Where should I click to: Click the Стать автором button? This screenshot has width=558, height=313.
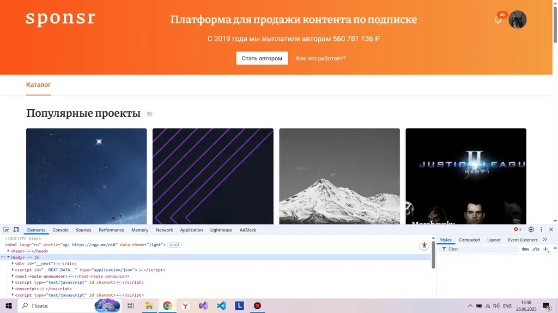pos(262,58)
